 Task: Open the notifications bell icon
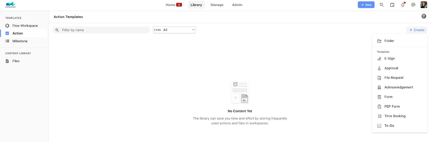tap(403, 5)
